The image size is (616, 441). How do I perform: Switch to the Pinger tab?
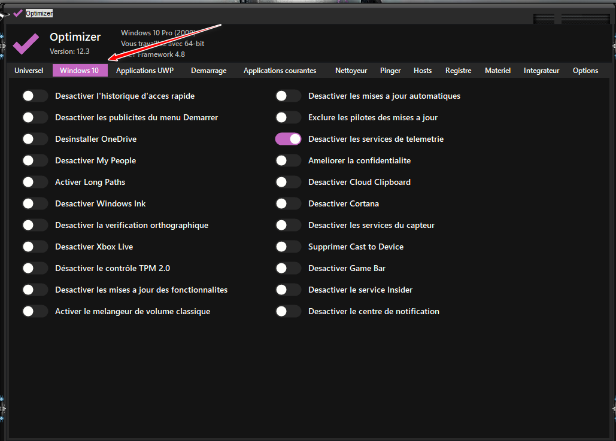[x=390, y=71]
